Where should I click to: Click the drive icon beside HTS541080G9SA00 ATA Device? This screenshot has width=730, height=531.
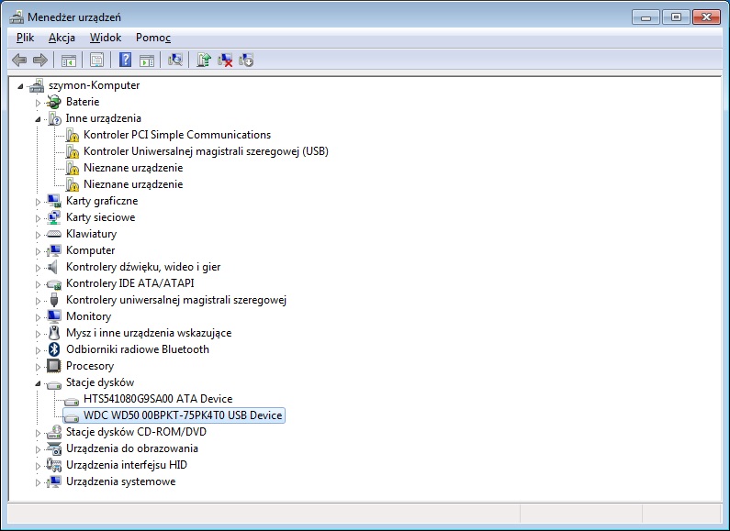(x=72, y=401)
